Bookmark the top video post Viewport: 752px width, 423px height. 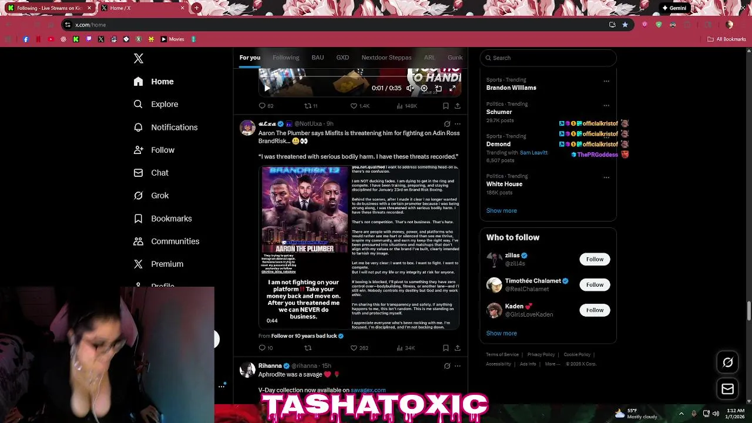point(446,106)
